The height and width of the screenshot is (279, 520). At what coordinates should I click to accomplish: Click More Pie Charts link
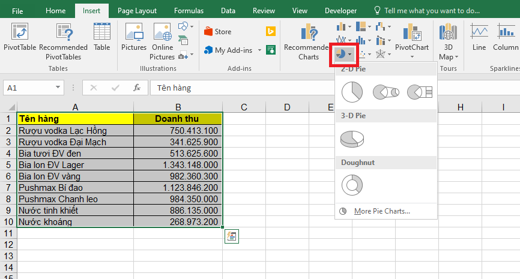(382, 211)
